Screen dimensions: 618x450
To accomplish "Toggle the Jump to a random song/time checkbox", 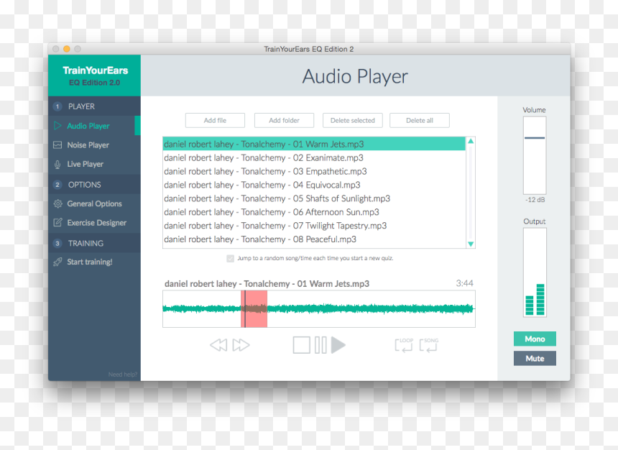I will click(230, 258).
